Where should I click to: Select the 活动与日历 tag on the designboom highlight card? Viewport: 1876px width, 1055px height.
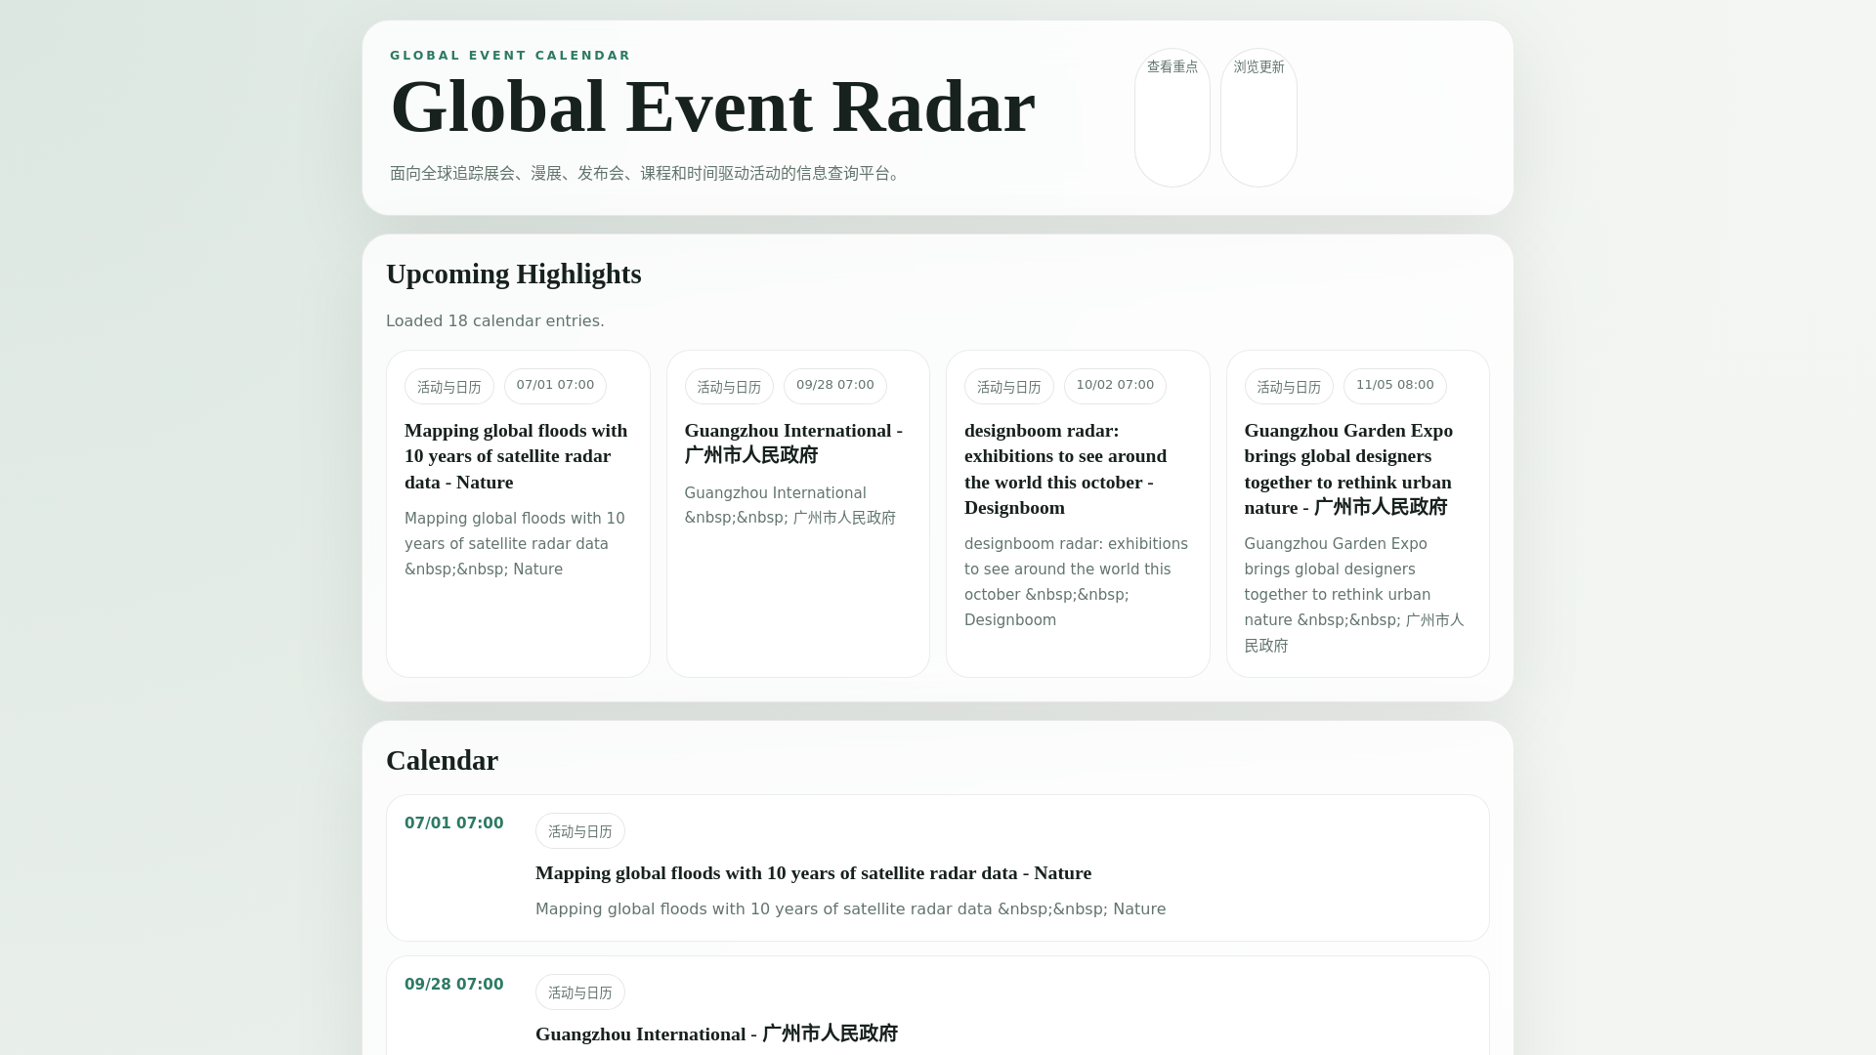(x=1009, y=387)
